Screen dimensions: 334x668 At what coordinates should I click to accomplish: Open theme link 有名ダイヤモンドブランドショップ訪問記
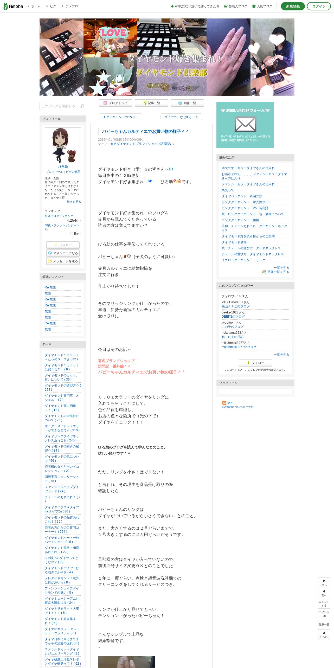point(142,144)
